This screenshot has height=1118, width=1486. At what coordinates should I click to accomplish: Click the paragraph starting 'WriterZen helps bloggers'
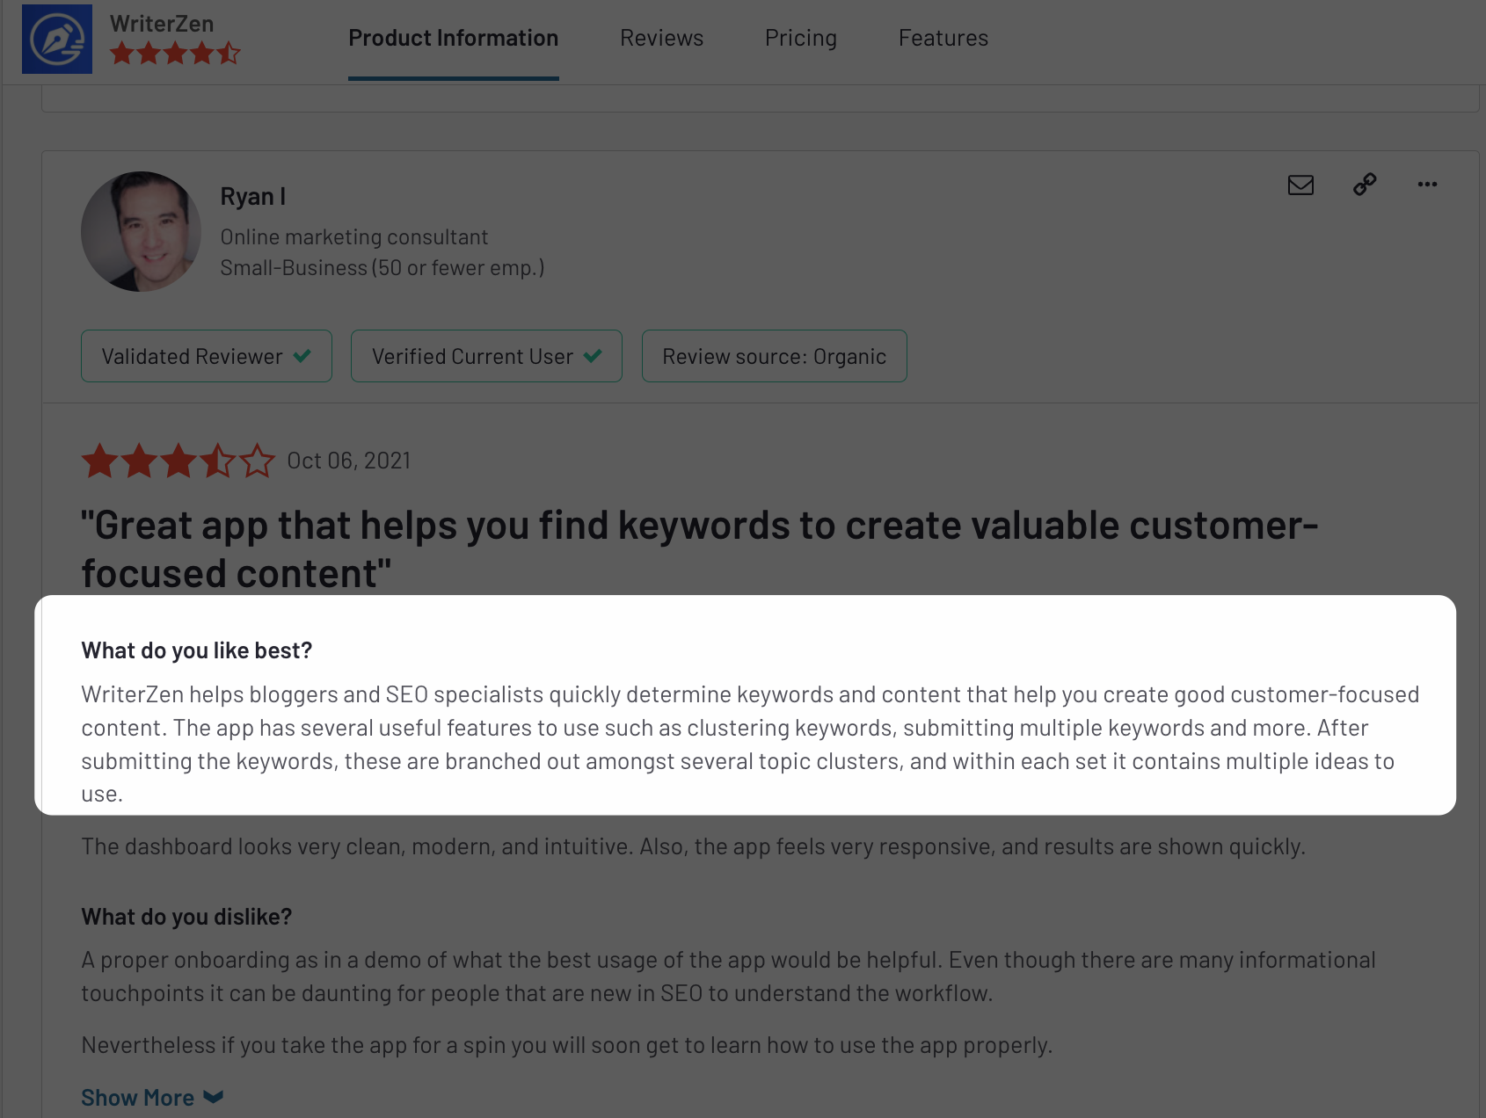point(750,744)
